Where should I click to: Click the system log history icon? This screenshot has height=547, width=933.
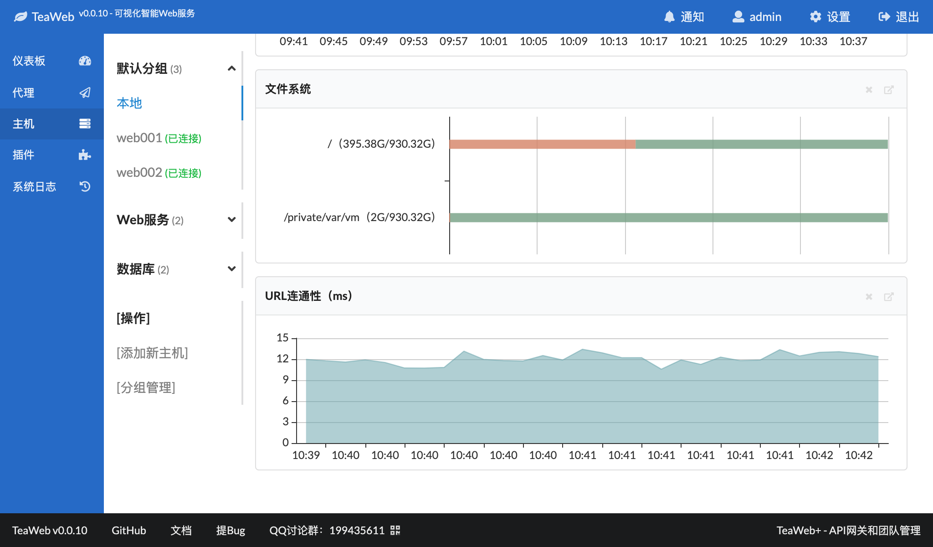click(85, 186)
